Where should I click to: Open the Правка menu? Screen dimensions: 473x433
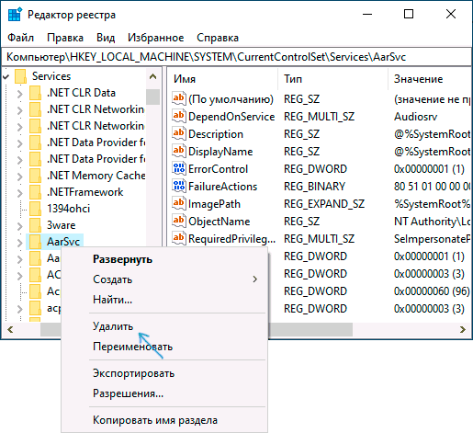coord(65,38)
